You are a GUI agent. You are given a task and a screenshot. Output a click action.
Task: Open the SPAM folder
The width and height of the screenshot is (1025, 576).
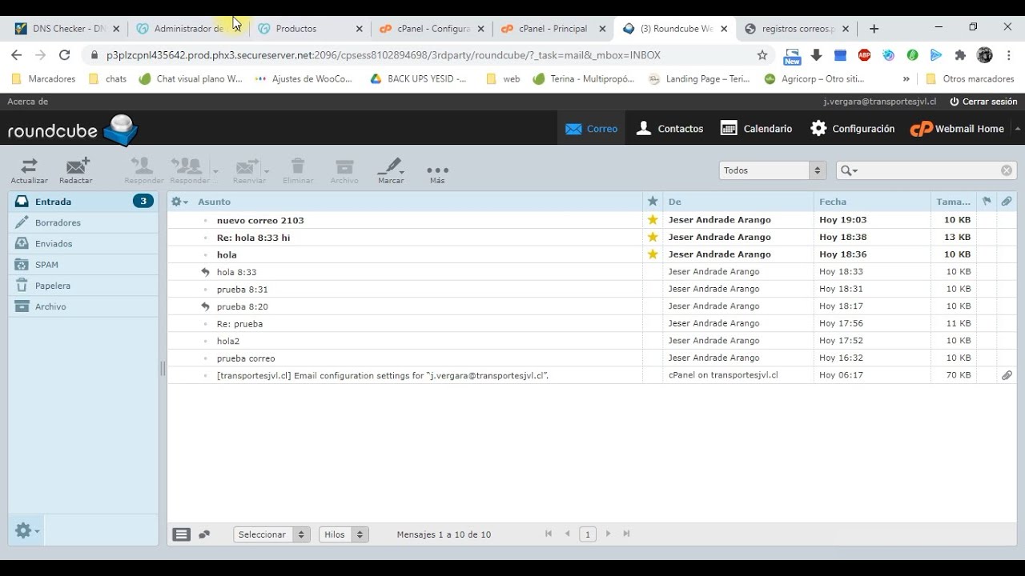pyautogui.click(x=83, y=264)
